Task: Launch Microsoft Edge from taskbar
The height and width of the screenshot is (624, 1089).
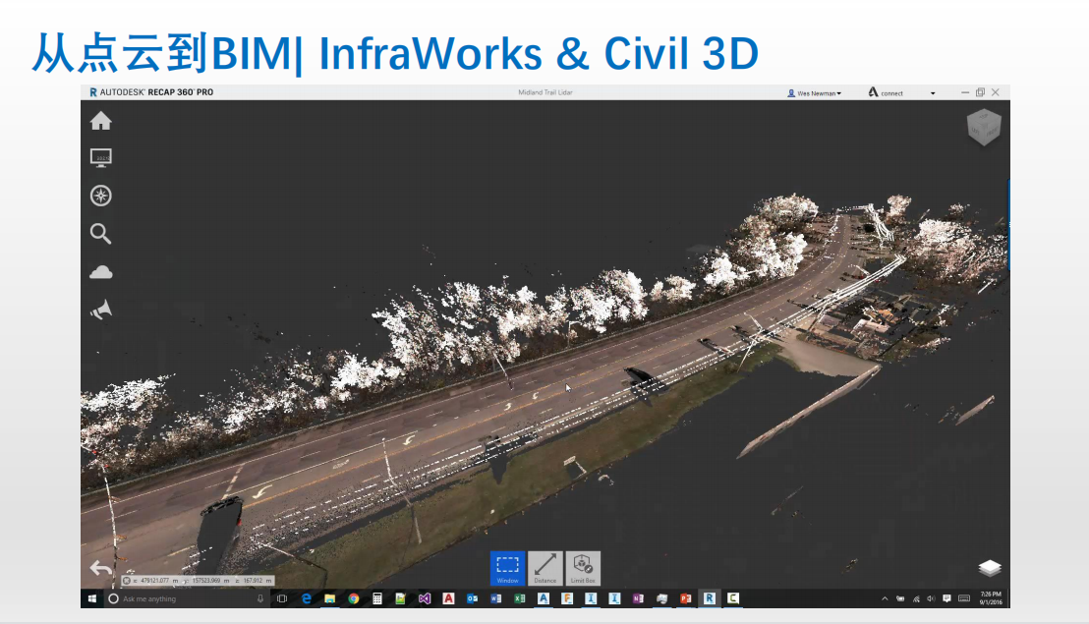Action: [x=307, y=598]
